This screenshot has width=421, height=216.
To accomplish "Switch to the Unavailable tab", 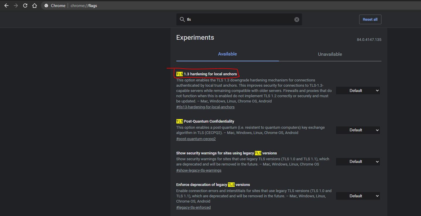I will pos(330,54).
